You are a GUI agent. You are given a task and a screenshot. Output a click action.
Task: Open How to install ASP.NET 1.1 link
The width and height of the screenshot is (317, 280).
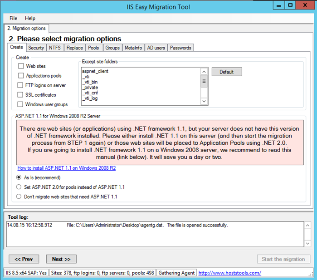(x=67, y=168)
